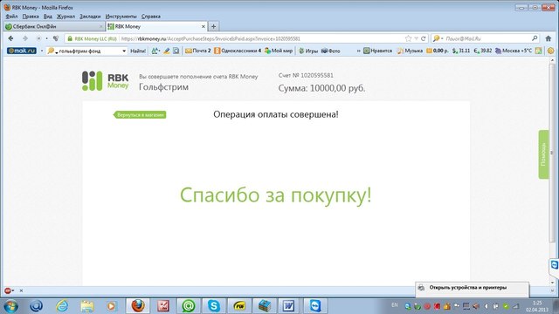Click the taskbar clock showing 1:25

537,306
